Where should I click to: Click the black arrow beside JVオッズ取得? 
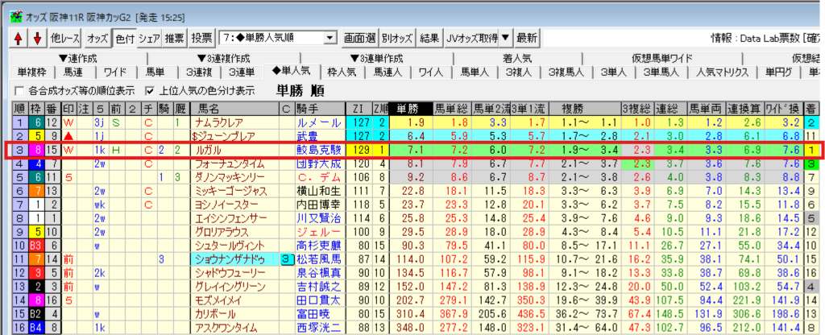click(505, 38)
